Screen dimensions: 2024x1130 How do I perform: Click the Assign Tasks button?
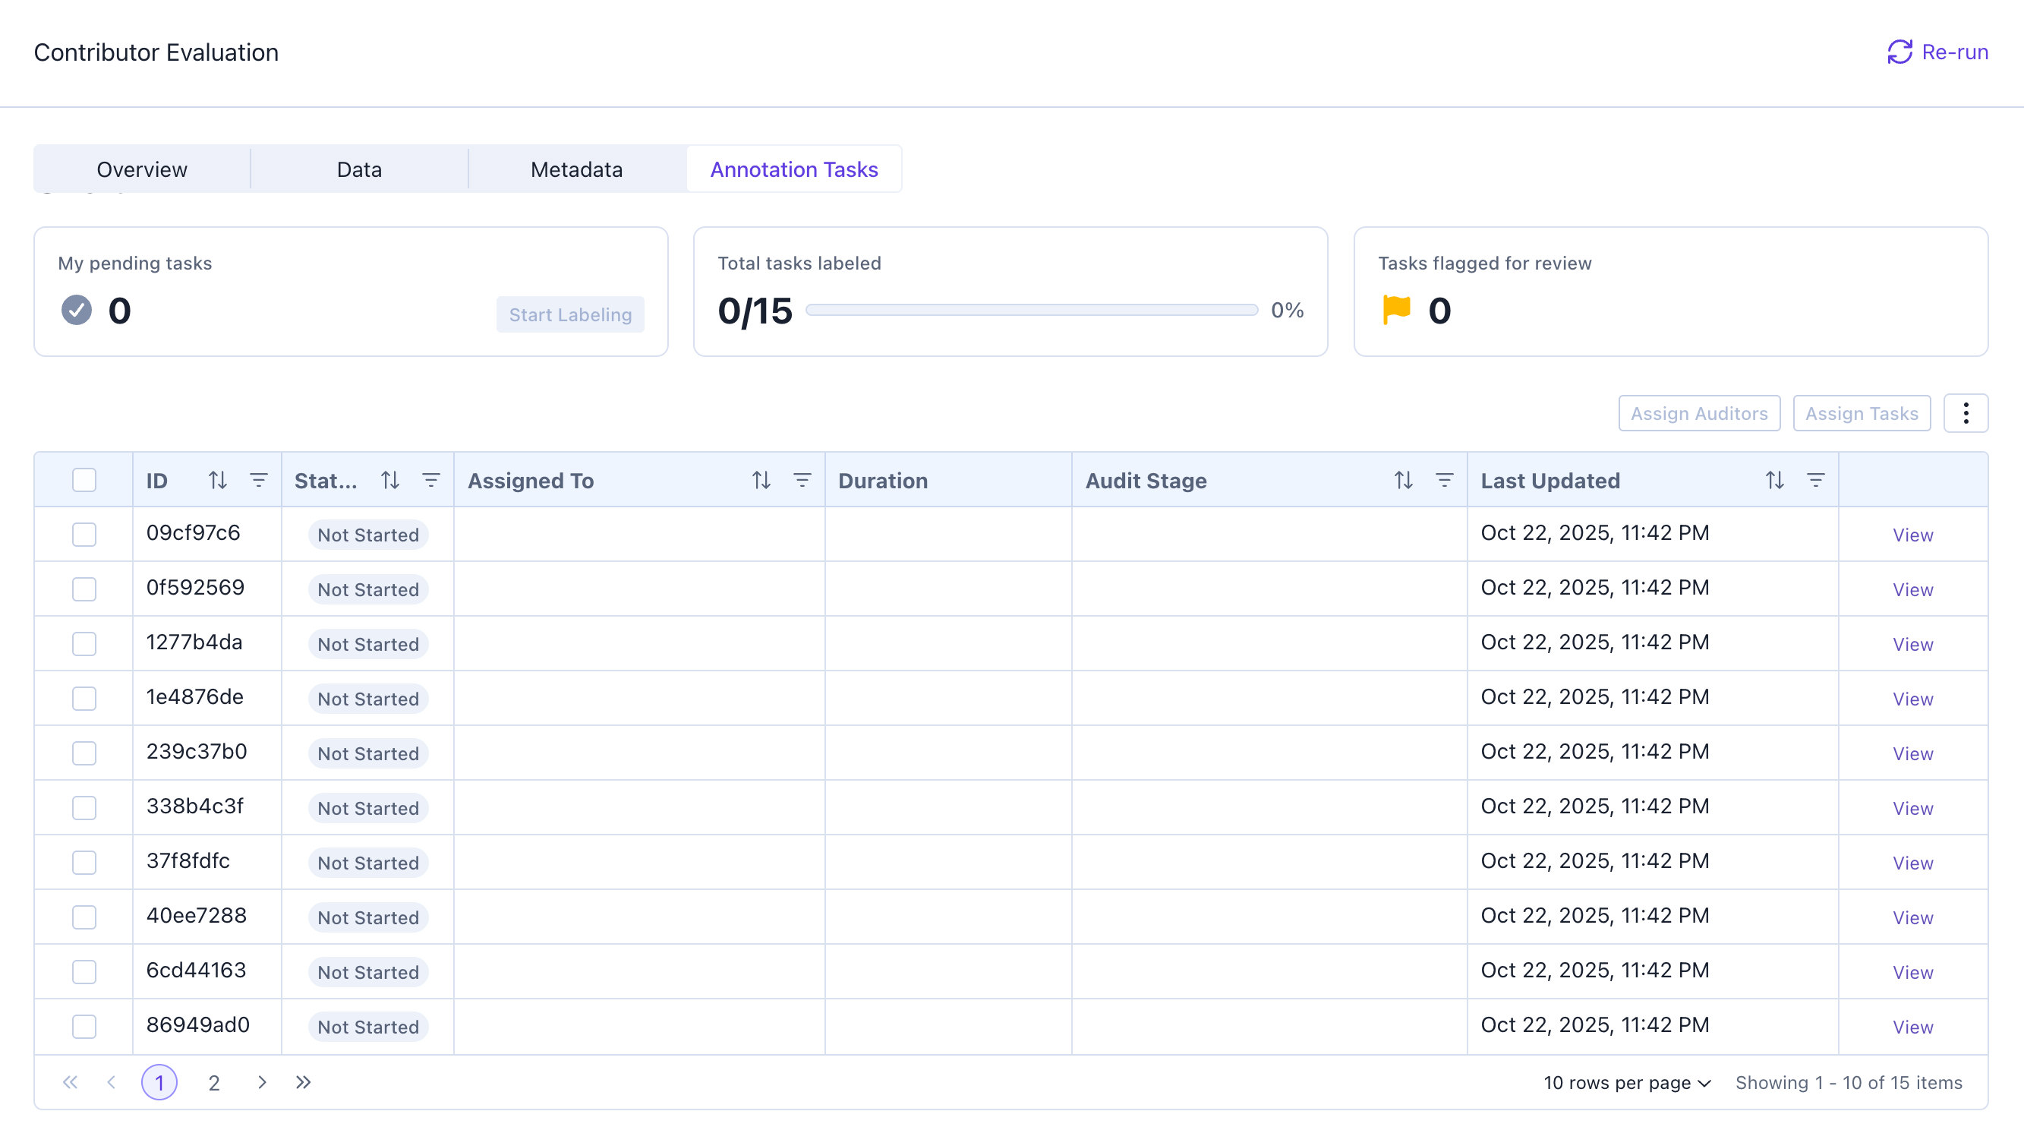pos(1861,413)
